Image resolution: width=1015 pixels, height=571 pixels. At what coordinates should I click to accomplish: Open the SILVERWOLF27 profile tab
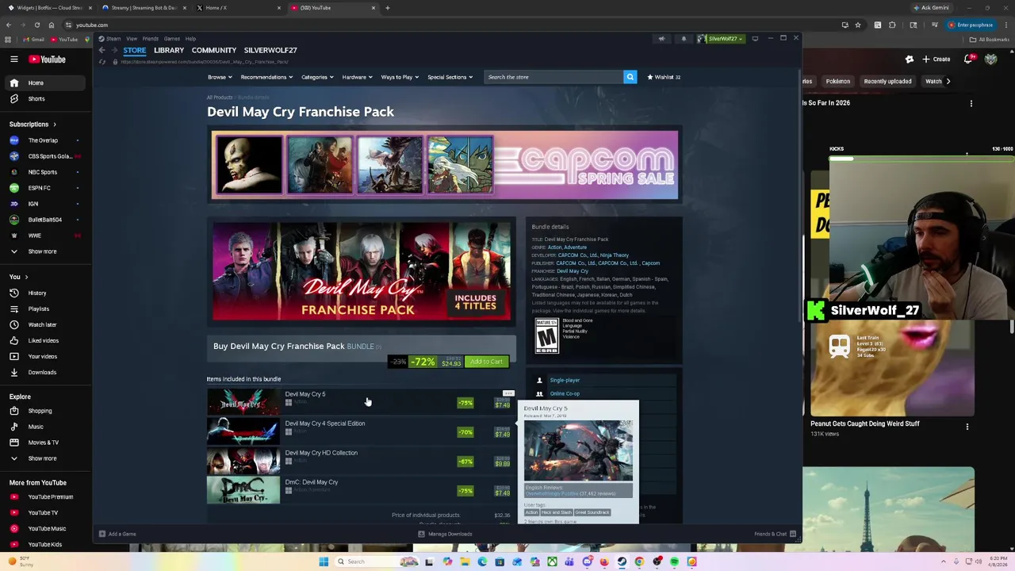tap(270, 50)
